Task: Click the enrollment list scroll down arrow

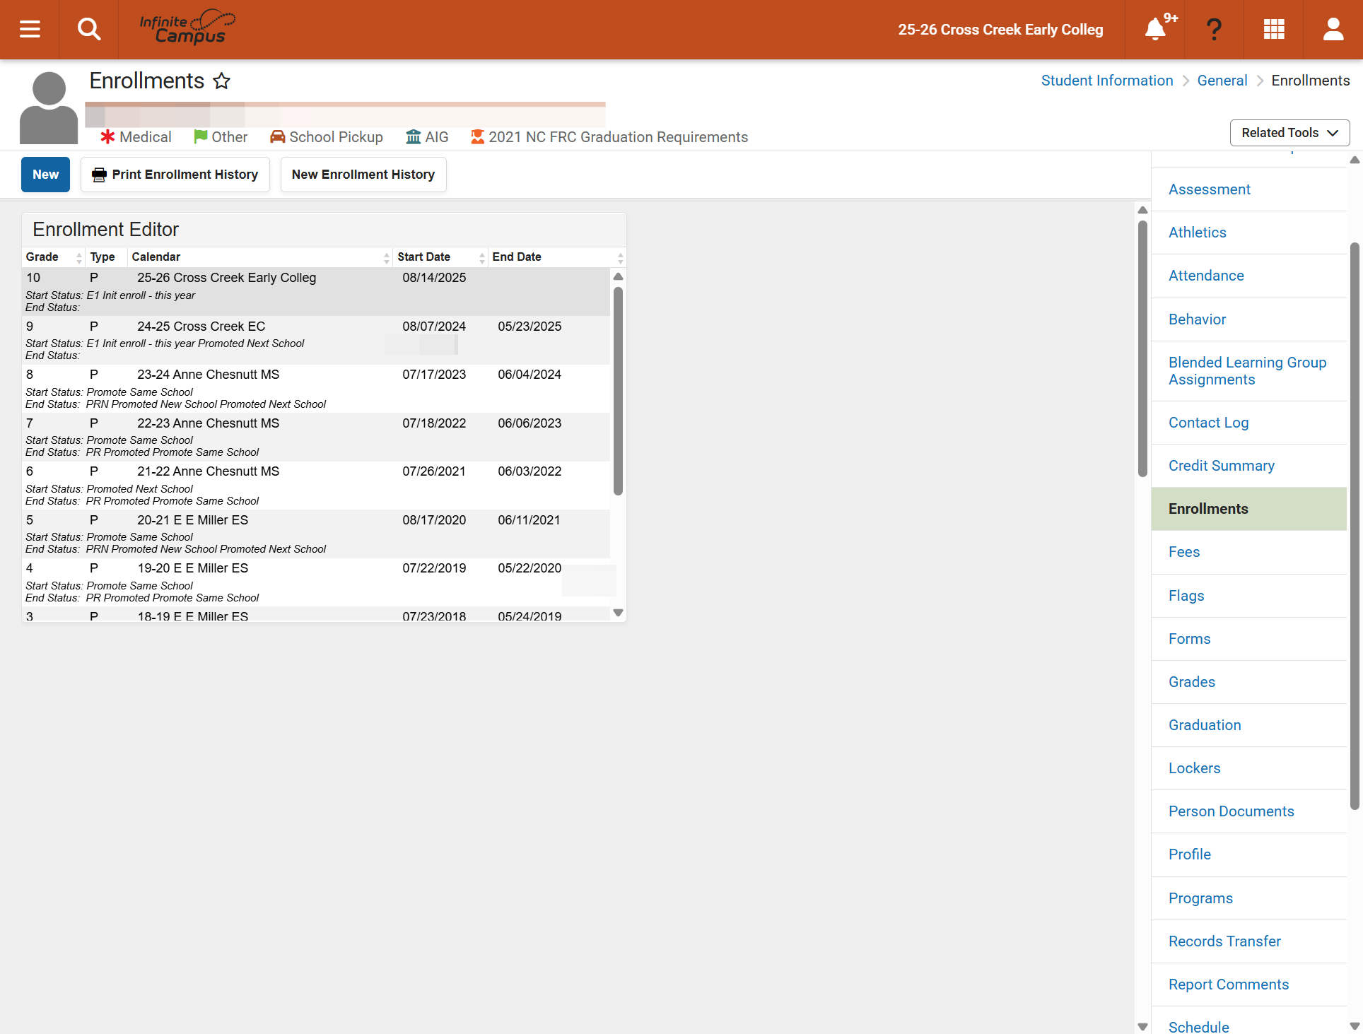Action: (618, 613)
